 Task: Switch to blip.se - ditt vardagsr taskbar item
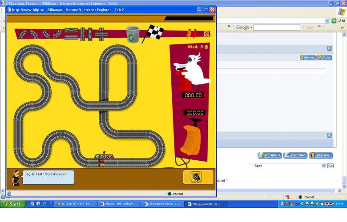pos(119,204)
